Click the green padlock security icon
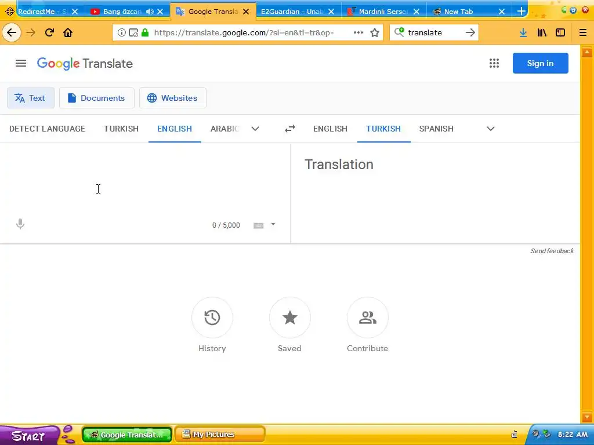Screen dimensions: 594x445 coord(145,32)
